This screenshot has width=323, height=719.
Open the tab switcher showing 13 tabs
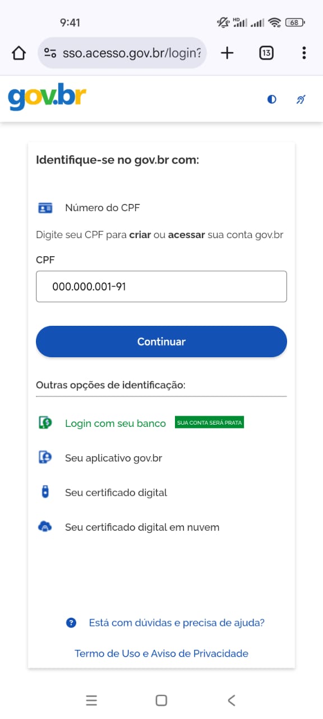[266, 53]
